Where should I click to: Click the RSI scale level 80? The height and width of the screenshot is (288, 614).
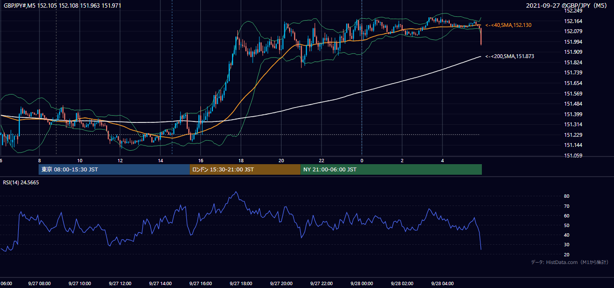click(x=566, y=196)
